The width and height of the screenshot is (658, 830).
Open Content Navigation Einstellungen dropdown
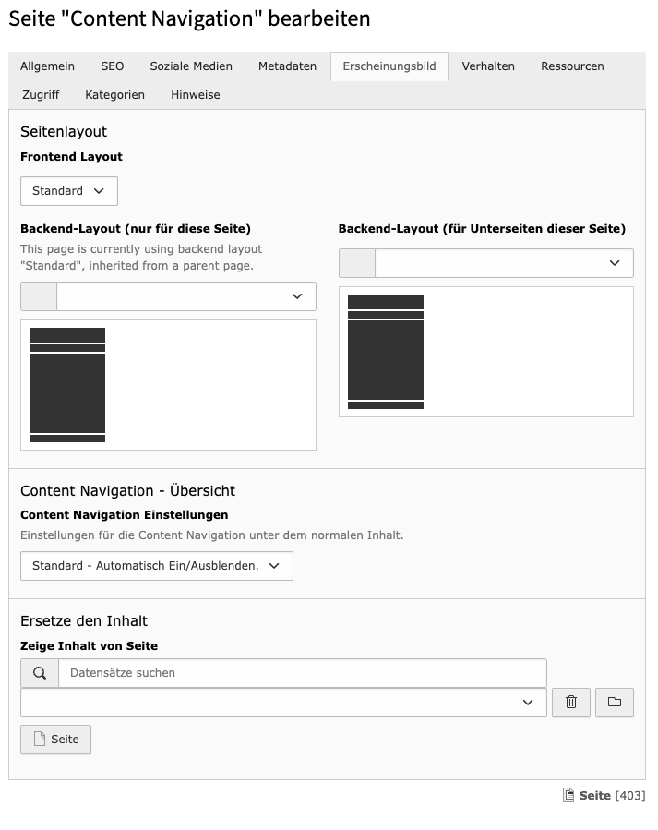pyautogui.click(x=157, y=566)
